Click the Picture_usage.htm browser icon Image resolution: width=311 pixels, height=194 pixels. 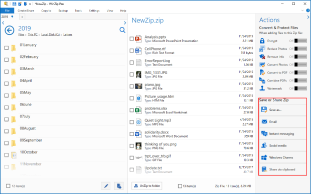(138, 98)
